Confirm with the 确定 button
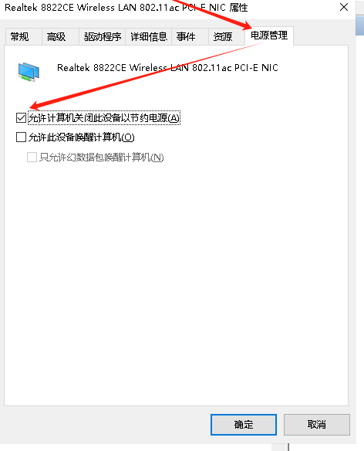Image resolution: width=364 pixels, height=451 pixels. pos(244,425)
